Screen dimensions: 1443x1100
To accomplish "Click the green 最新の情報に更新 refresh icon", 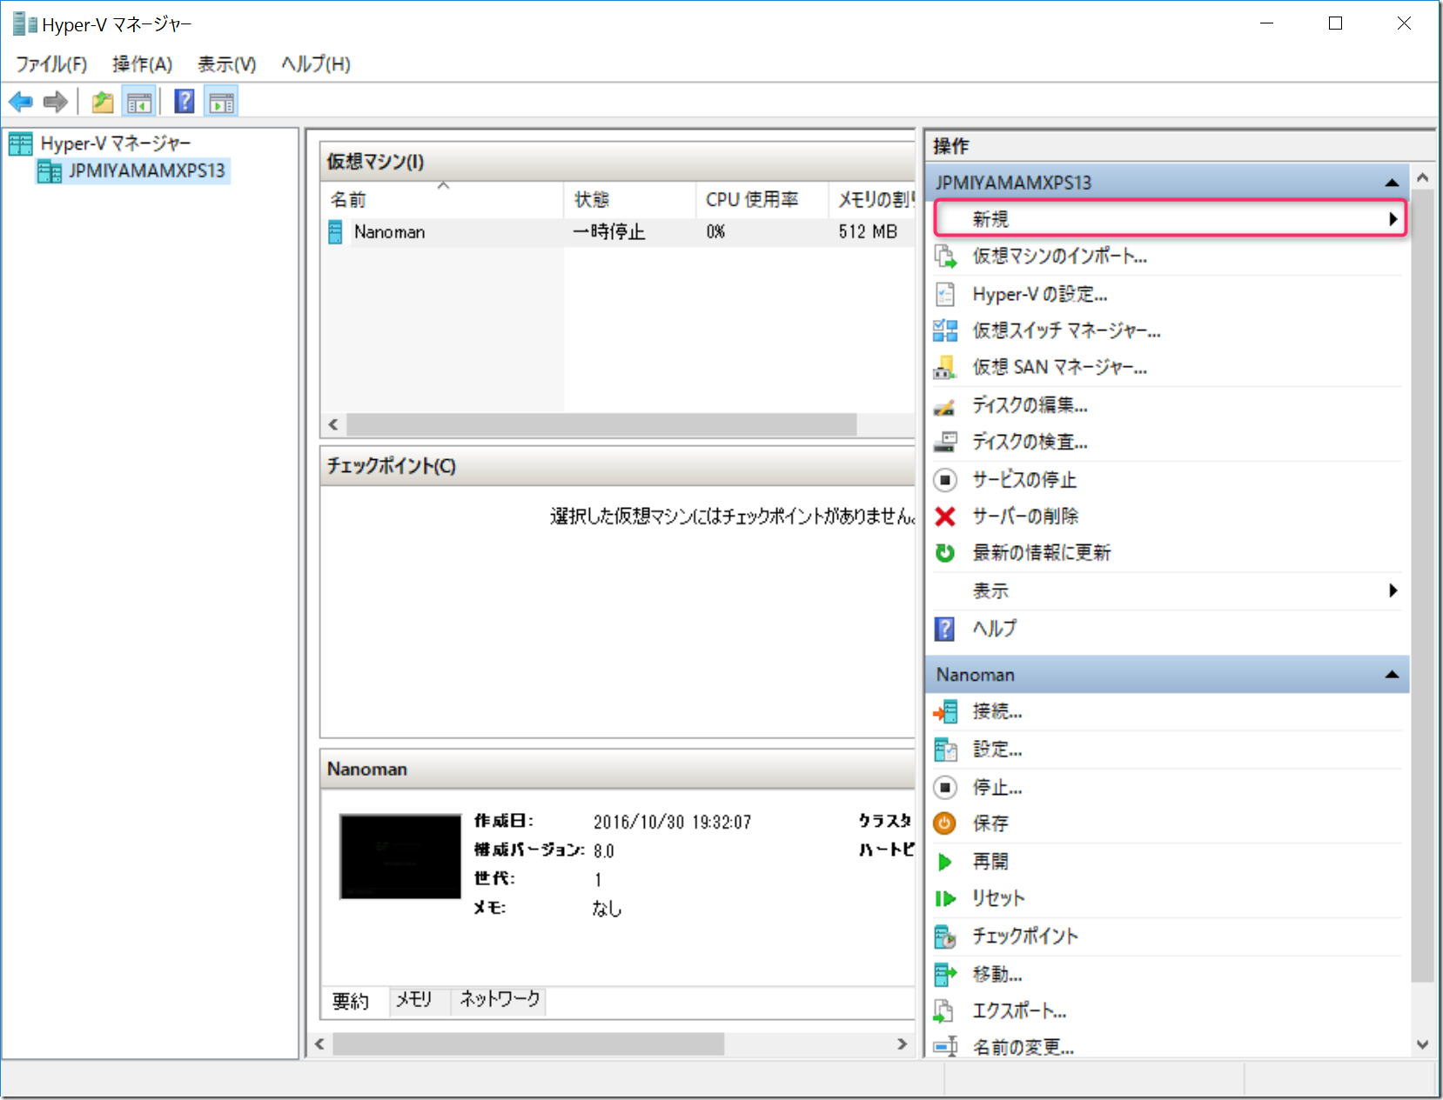I will (945, 553).
